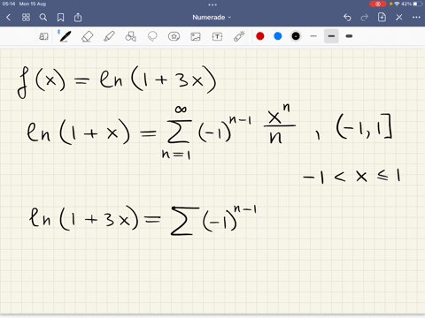This screenshot has height=318, width=425.
Task: Bookmark this page
Action: [x=60, y=18]
